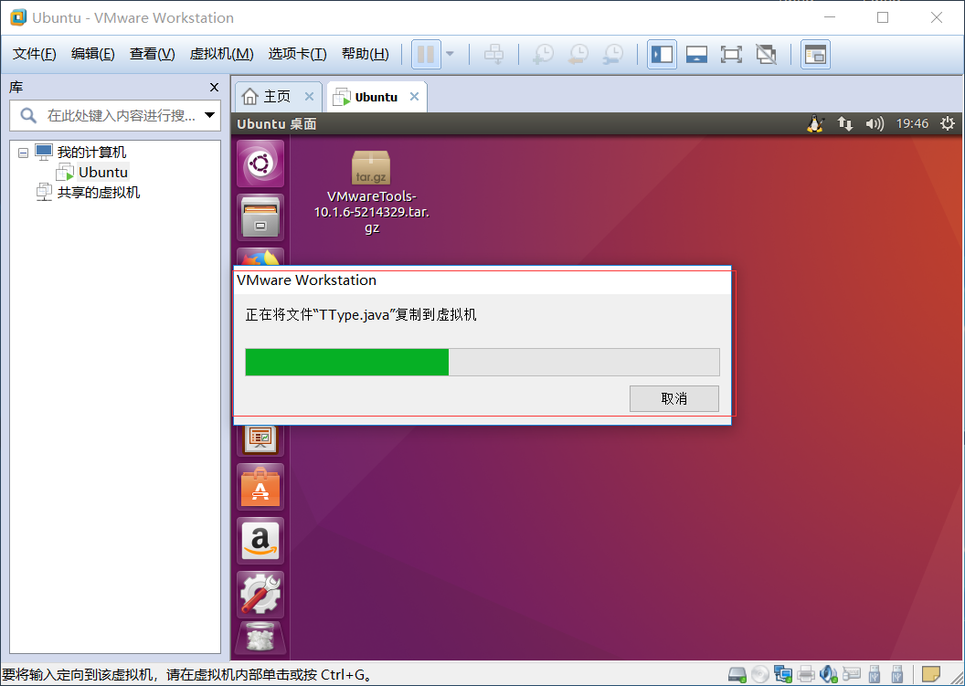This screenshot has height=686, width=965.
Task: Pause the virtual machine from the toolbar
Action: tap(426, 54)
